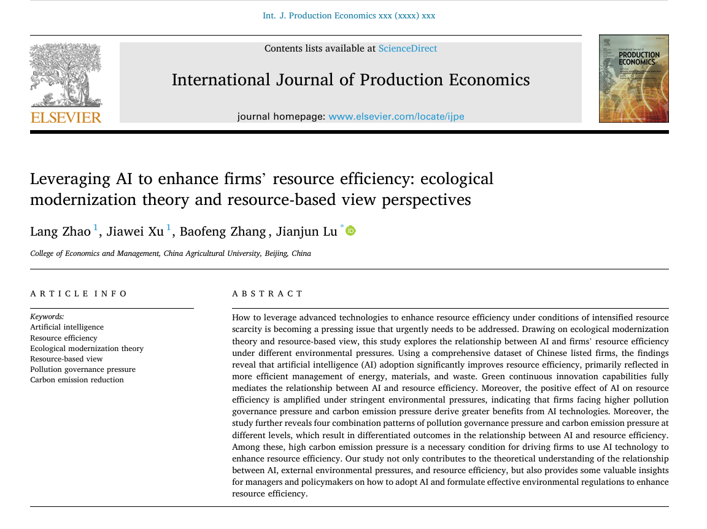Select keyword 'Pollution governance pressure'
The image size is (707, 529).
(x=82, y=369)
